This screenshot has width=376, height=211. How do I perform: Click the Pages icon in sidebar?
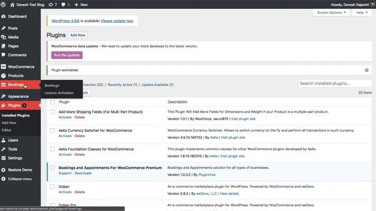(4, 46)
